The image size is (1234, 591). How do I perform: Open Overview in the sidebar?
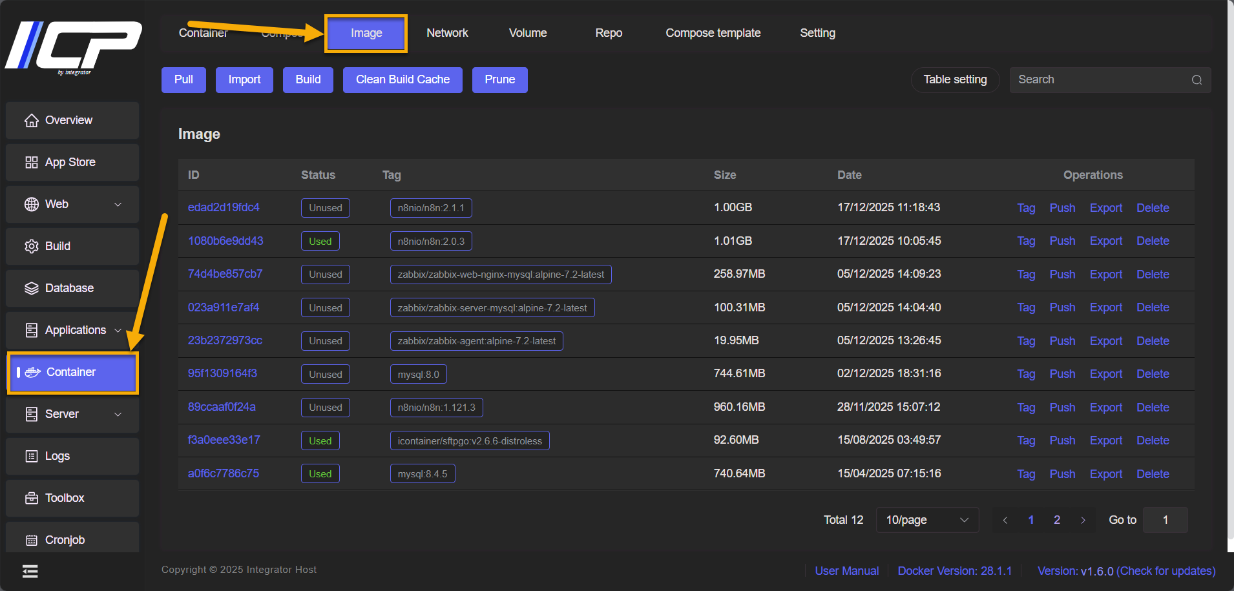coord(72,120)
